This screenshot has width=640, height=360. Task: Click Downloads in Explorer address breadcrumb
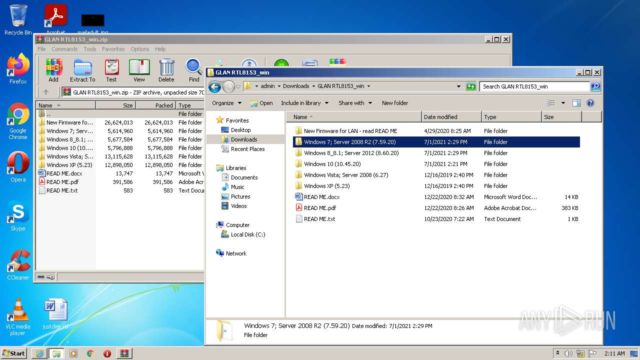pyautogui.click(x=296, y=86)
